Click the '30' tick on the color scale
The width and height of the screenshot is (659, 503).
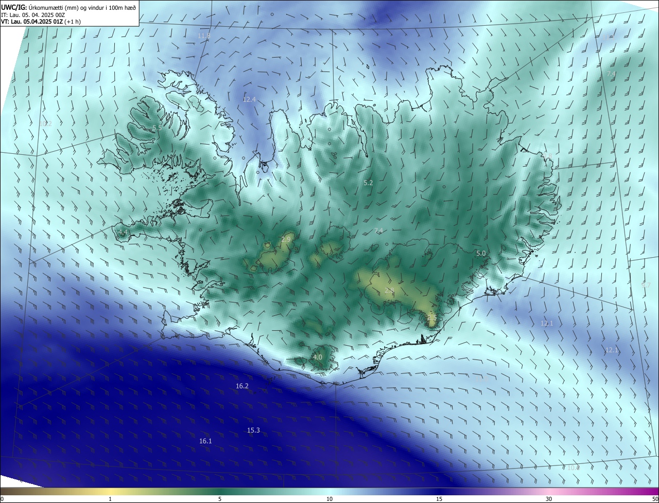pyautogui.click(x=549, y=499)
